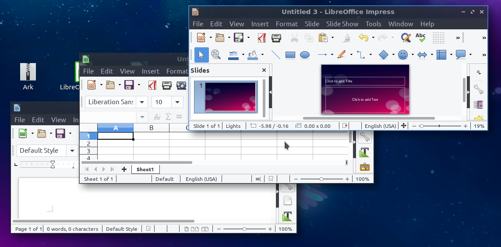Switch to Book view in Writer

pos(205,229)
